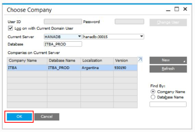Toggle Log on with Current Domain User

click(x=10, y=28)
